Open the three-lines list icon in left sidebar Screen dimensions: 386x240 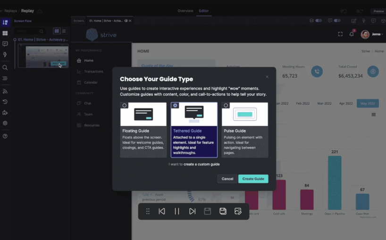coord(5,78)
